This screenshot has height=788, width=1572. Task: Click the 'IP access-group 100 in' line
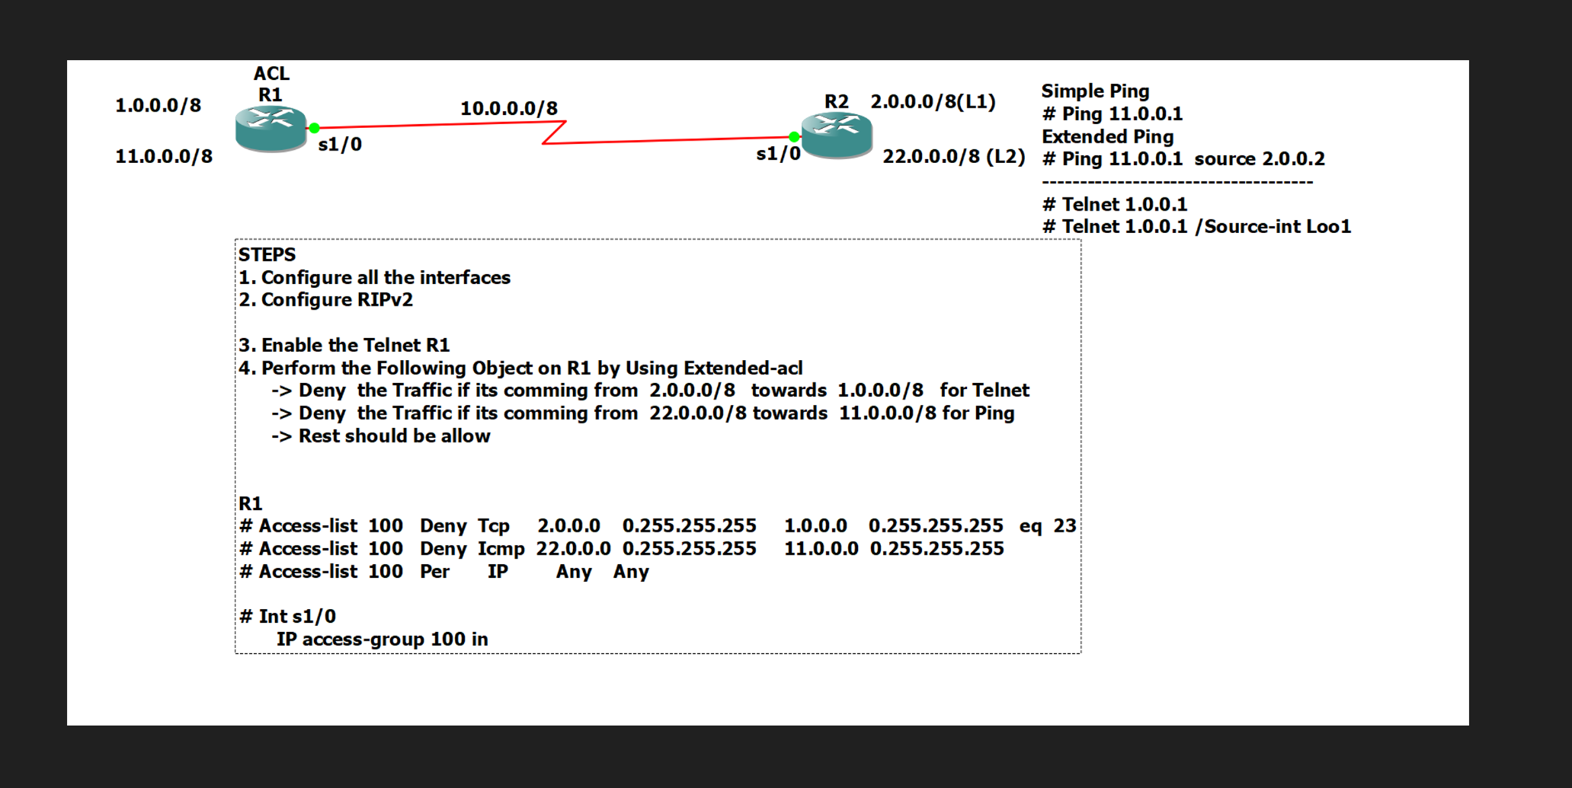382,640
